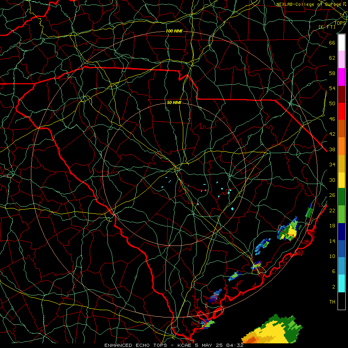348x348 pixels.
Task: Click the 'TH' legend label
Action: tap(332, 302)
